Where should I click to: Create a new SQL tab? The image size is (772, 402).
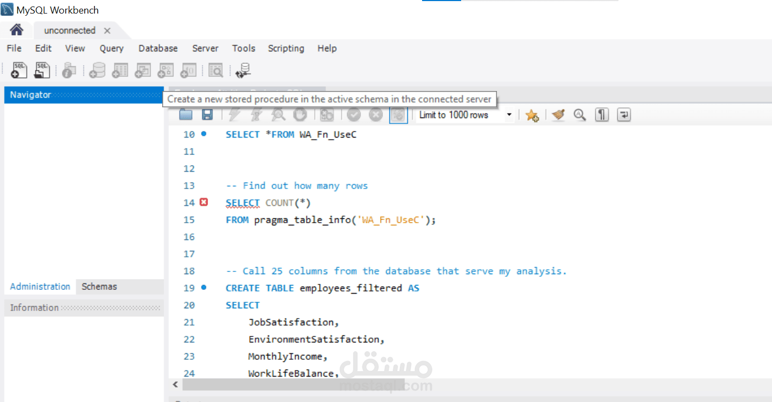pos(19,70)
